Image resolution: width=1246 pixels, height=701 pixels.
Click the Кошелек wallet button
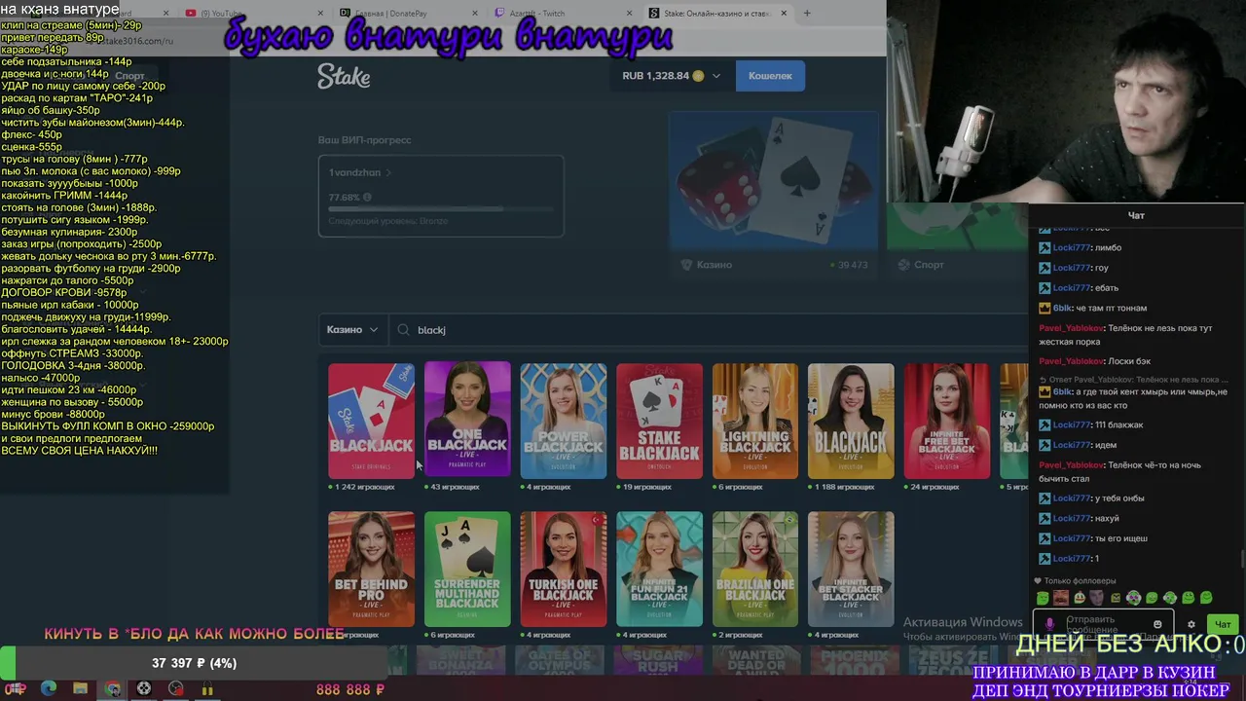(x=770, y=76)
